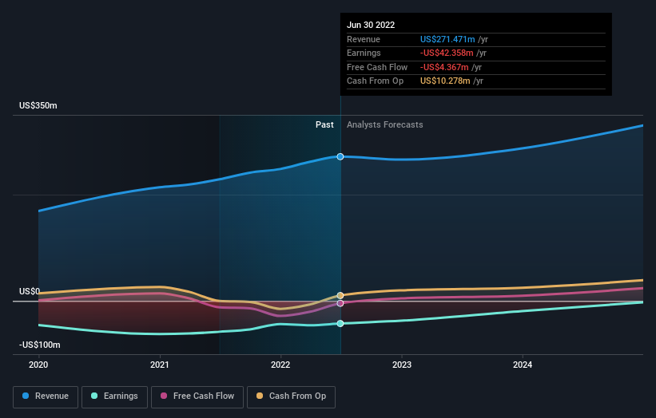The width and height of the screenshot is (656, 418).
Task: Click the 2023 x-axis label
Action: tap(402, 365)
